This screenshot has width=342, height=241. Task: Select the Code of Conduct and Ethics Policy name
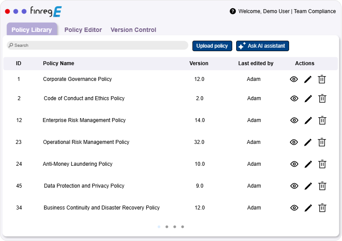tap(84, 98)
